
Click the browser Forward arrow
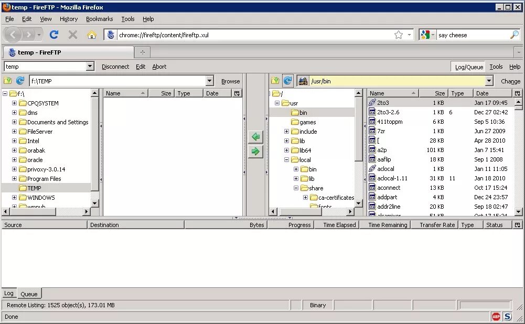coord(29,35)
